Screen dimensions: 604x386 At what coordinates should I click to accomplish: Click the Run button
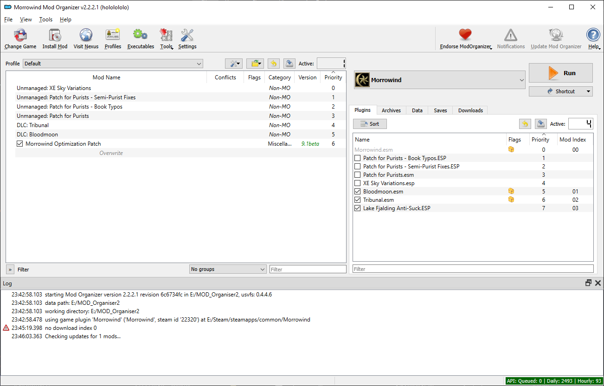560,73
